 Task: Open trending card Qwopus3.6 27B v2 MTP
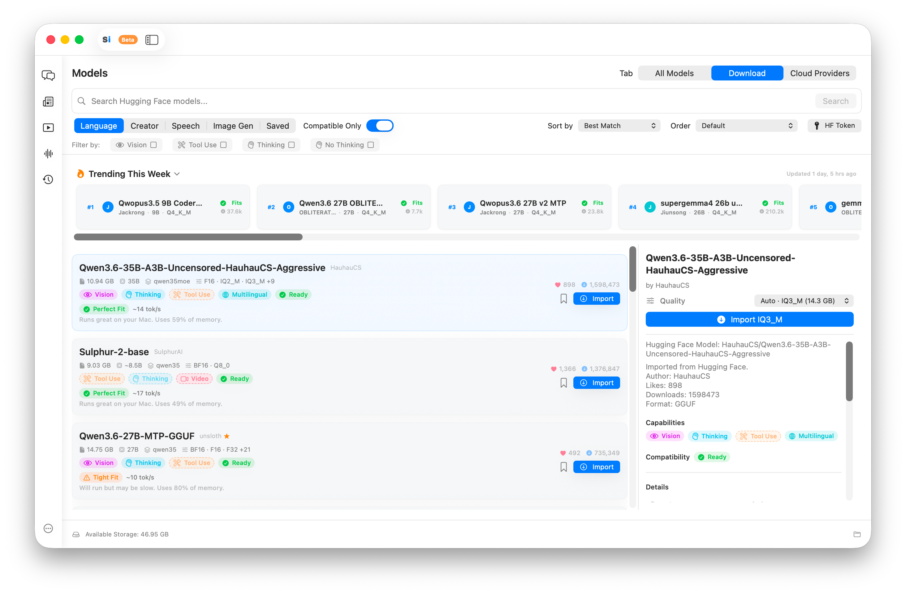point(524,207)
